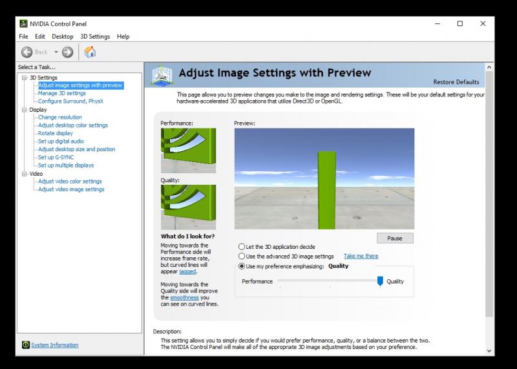Click the NVIDIA logo in title bar
The image size is (517, 369).
point(23,23)
